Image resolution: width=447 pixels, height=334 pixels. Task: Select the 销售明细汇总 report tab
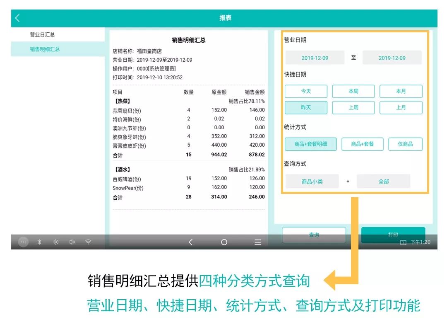click(45, 49)
